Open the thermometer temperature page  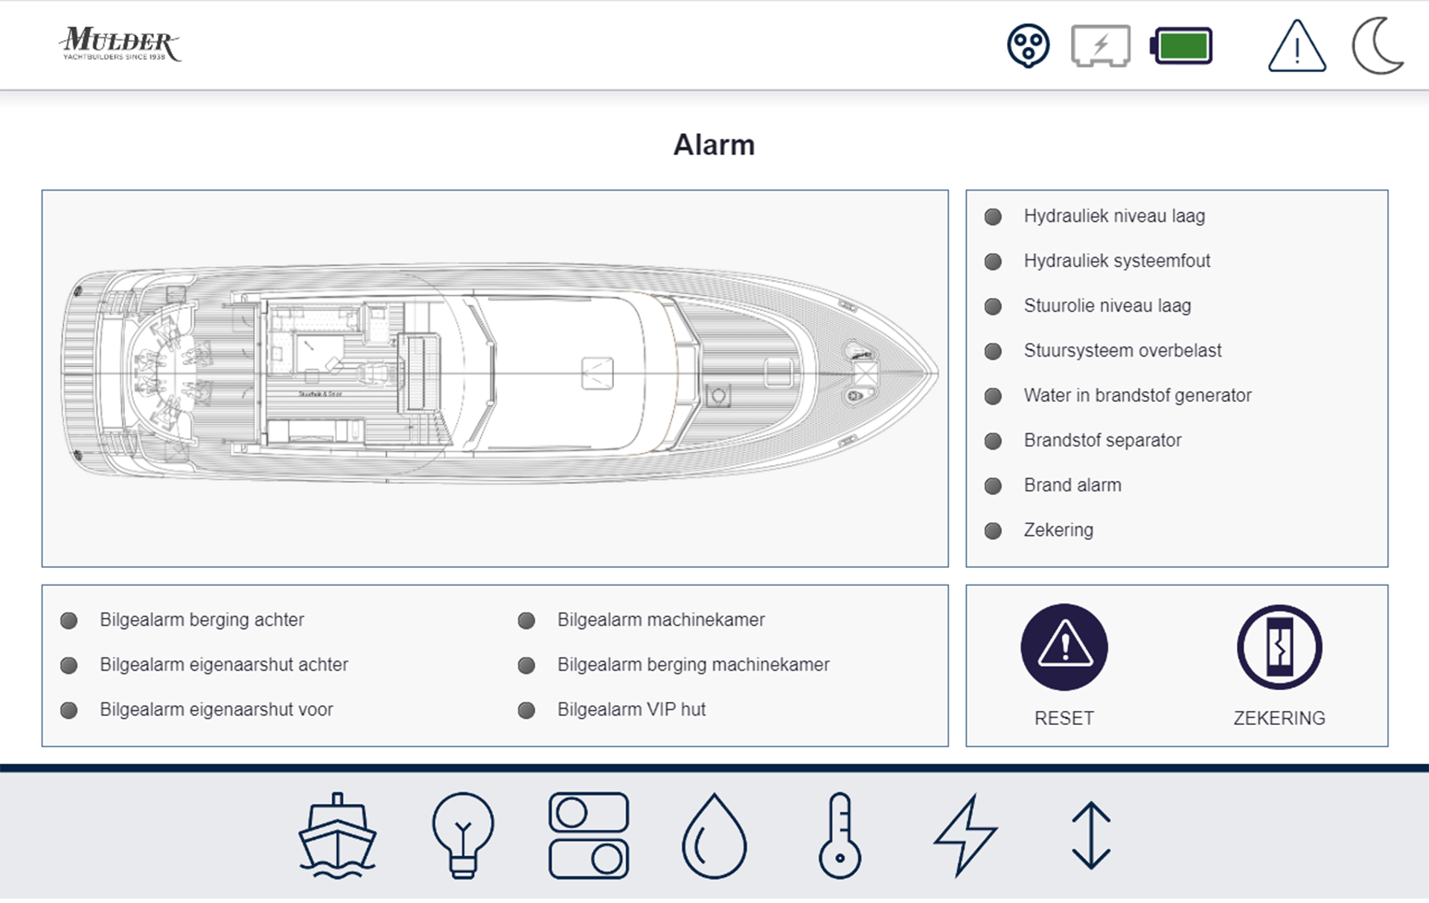[840, 835]
